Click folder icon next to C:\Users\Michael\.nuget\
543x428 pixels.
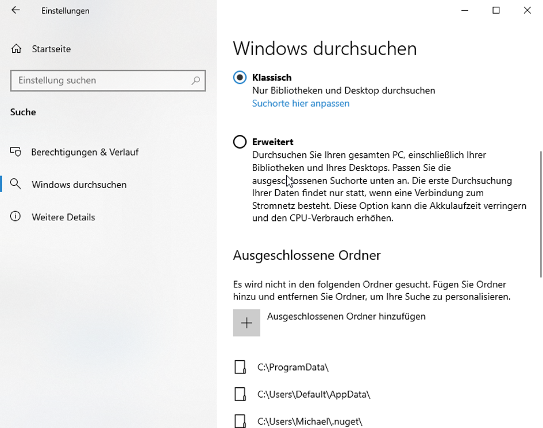pos(240,421)
